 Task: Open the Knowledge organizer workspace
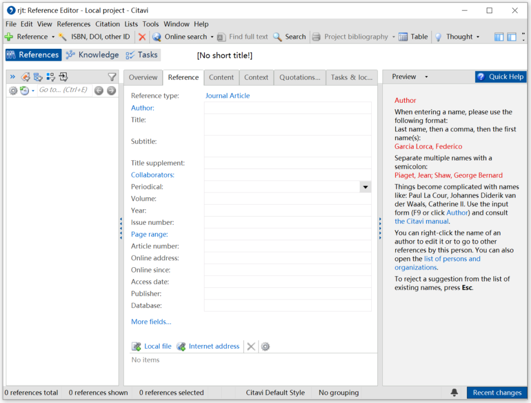(92, 55)
